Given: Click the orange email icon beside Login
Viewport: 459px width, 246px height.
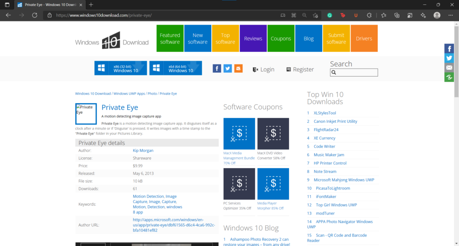Looking at the screenshot, I should pos(238,69).
